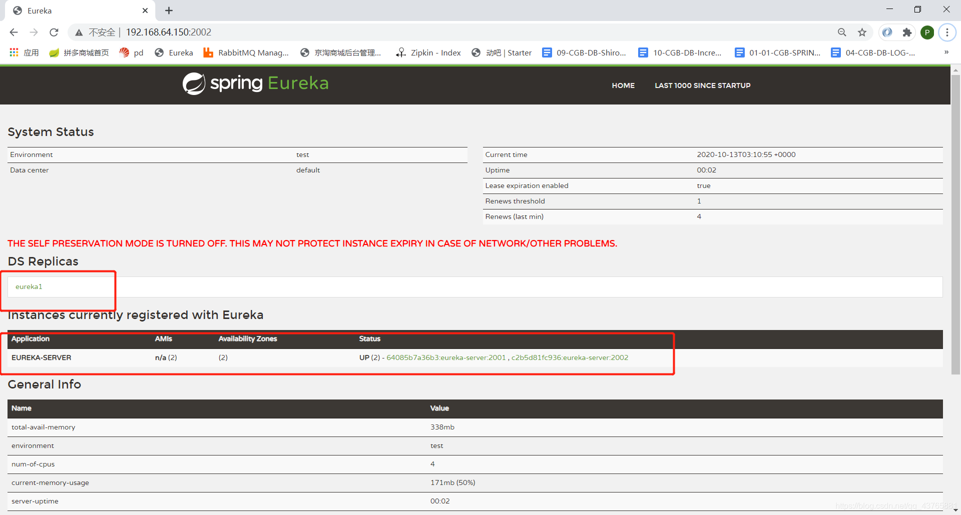Open the eureka1 replica link
Viewport: 961px width, 515px height.
point(29,286)
